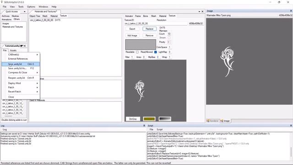This screenshot has height=165, width=293.
Task: Open the Quick Access dropdown arrow
Action: point(24,11)
